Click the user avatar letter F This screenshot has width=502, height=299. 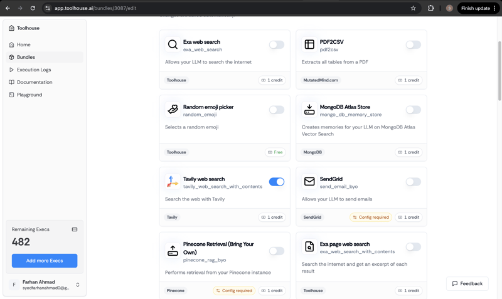pos(14,285)
